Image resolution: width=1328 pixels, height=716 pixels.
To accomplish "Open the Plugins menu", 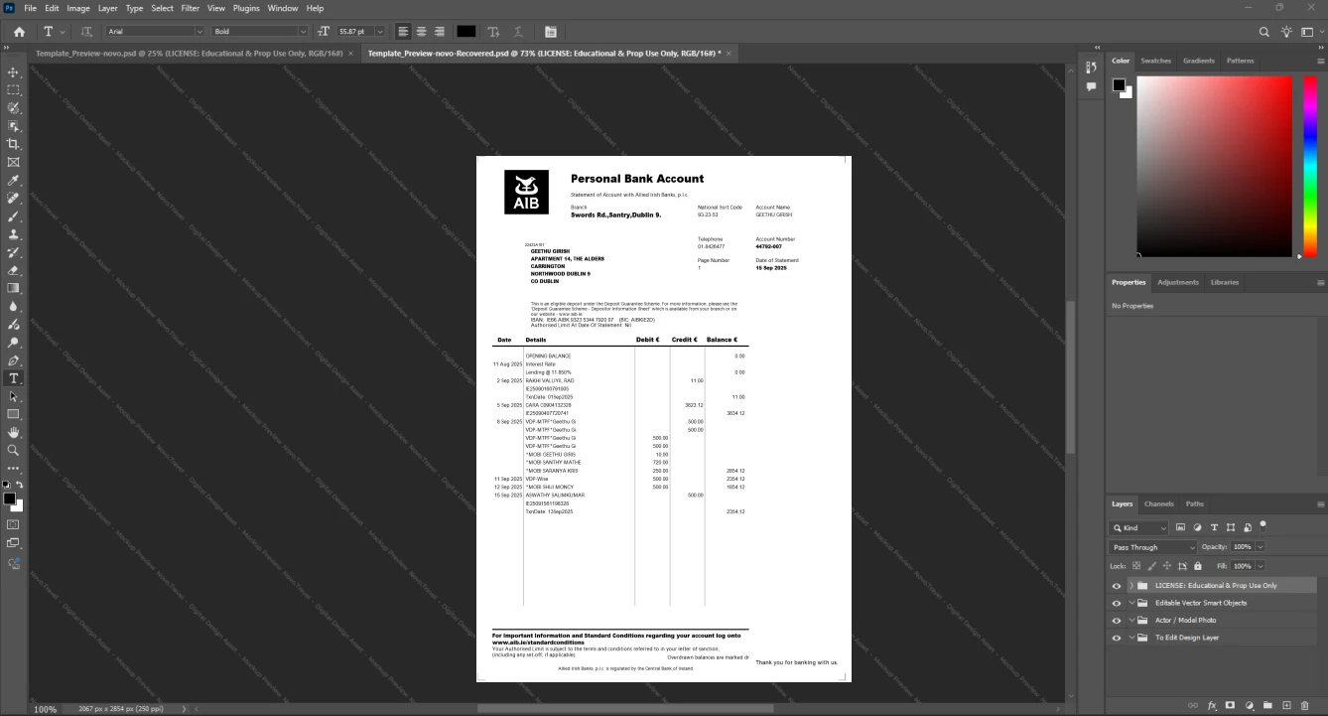I will (246, 8).
